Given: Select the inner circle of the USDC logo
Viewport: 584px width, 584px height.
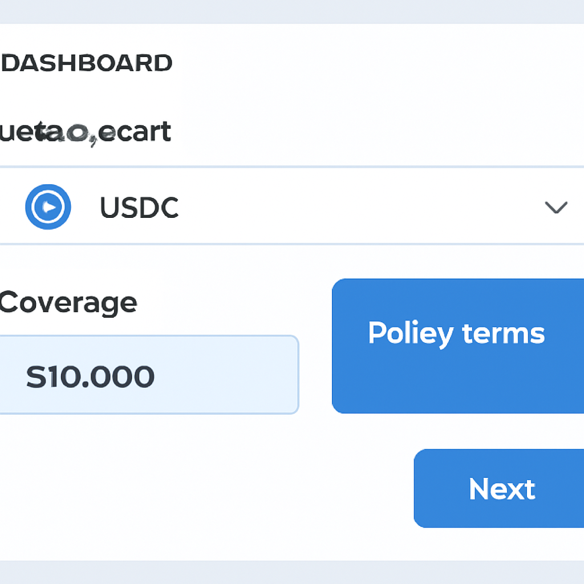Looking at the screenshot, I should (48, 207).
